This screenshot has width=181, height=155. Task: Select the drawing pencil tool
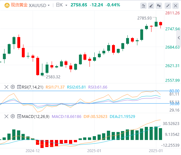point(151,6)
